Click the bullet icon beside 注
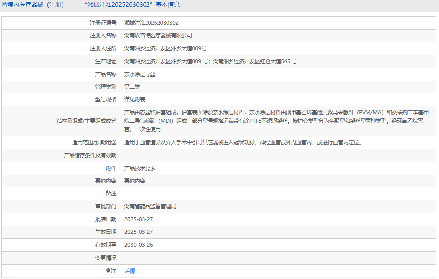 (108, 271)
